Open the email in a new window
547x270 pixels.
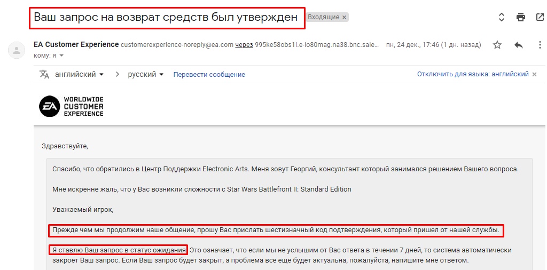pos(540,17)
